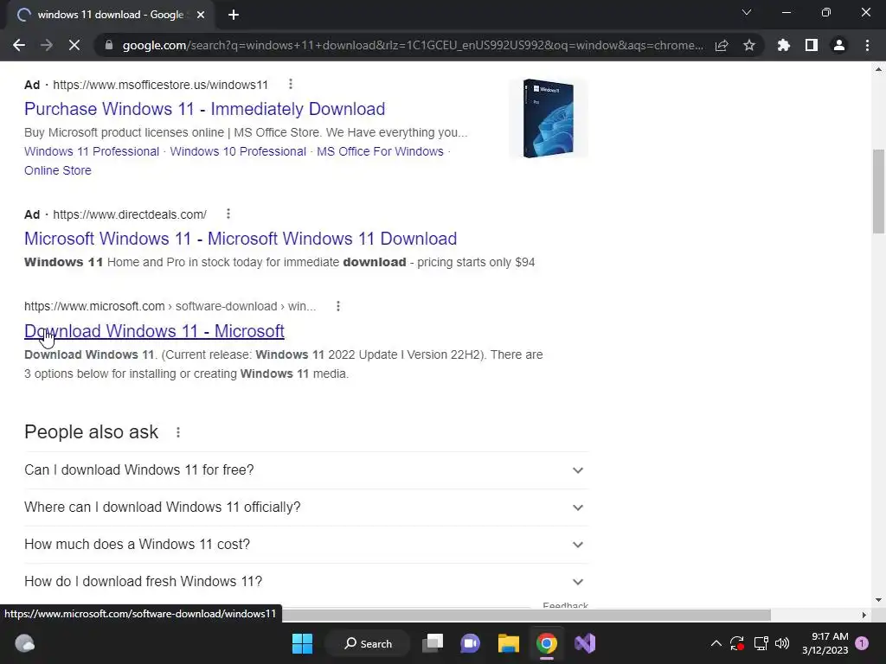Click the Windows 11 box product thumbnail
Screen dimensions: 886x664
pyautogui.click(x=548, y=118)
